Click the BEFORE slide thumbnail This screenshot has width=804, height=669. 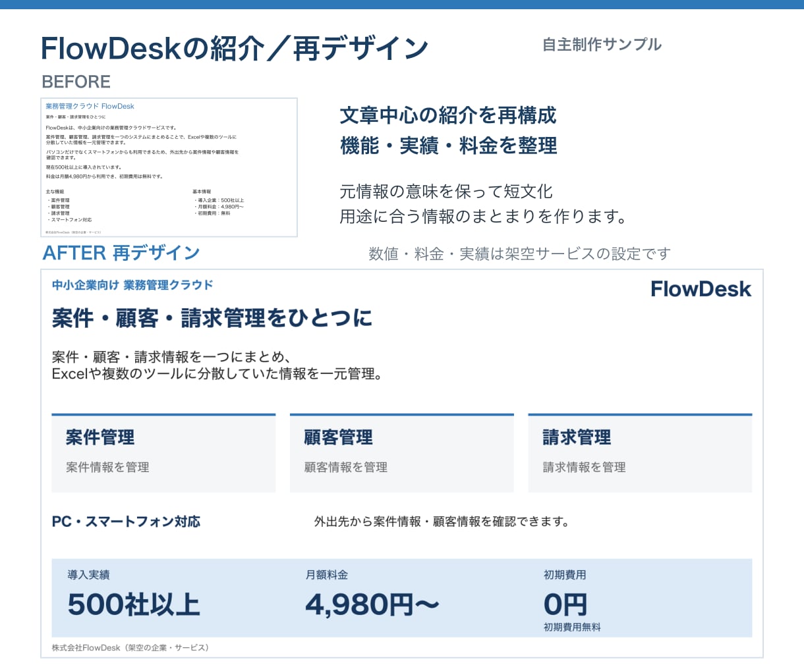click(169, 167)
